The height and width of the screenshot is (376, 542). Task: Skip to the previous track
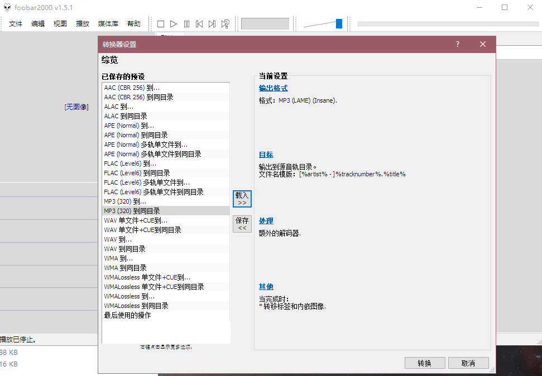(199, 24)
